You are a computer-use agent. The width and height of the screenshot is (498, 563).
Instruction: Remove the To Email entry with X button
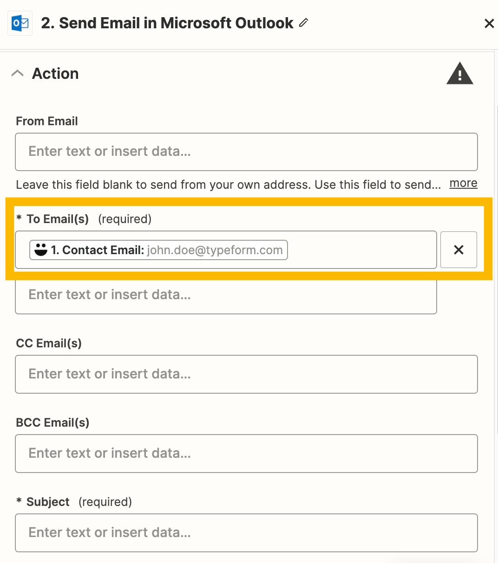[459, 250]
